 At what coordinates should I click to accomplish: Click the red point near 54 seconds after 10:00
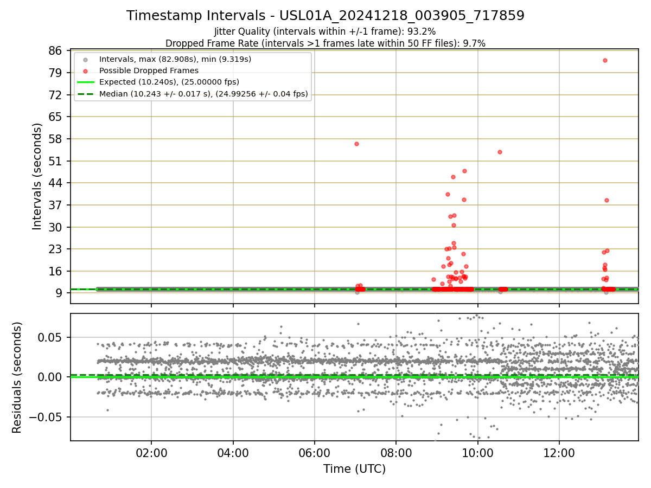(x=500, y=152)
